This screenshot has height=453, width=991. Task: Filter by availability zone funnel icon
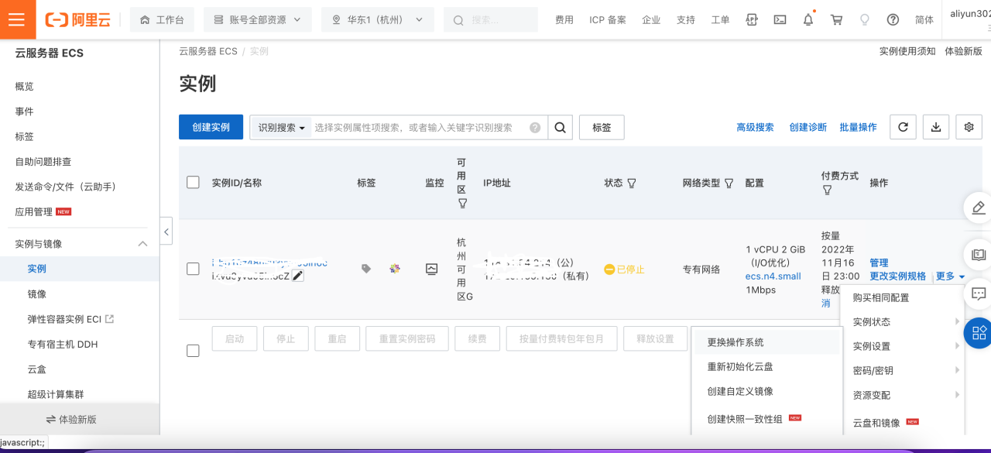point(462,204)
